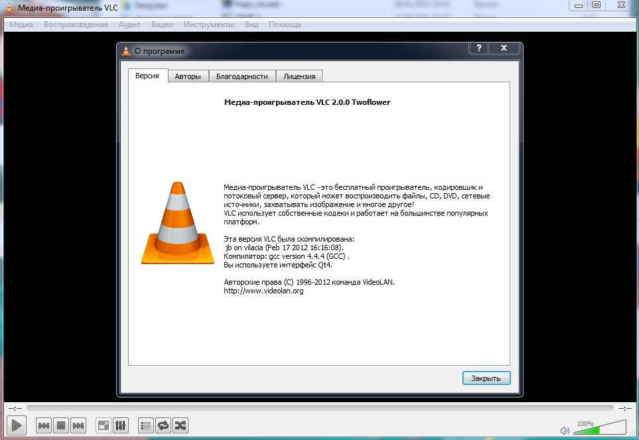Screen dimensions: 639x440
Task: Mute audio via speaker icon
Action: click(565, 431)
